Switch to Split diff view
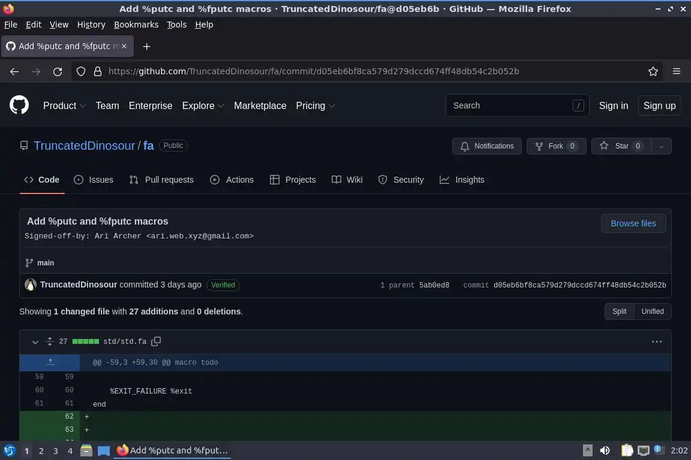This screenshot has width=691, height=460. (x=619, y=311)
